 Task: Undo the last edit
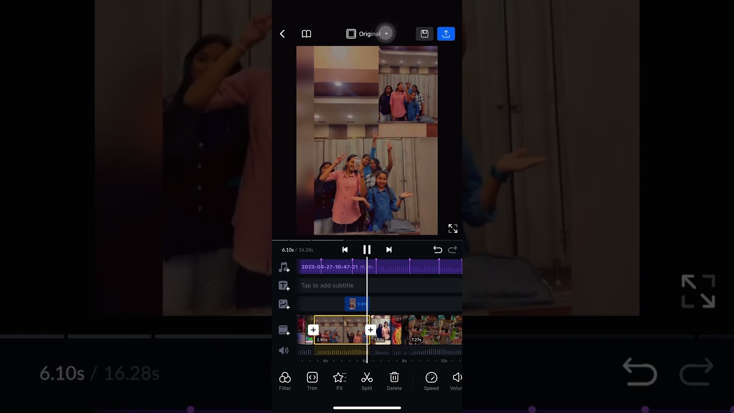coord(438,250)
